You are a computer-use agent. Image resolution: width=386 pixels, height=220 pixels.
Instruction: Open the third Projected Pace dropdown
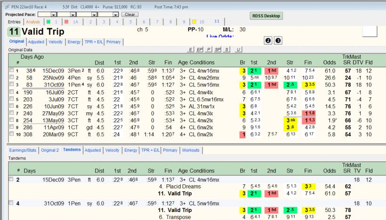[94, 15]
